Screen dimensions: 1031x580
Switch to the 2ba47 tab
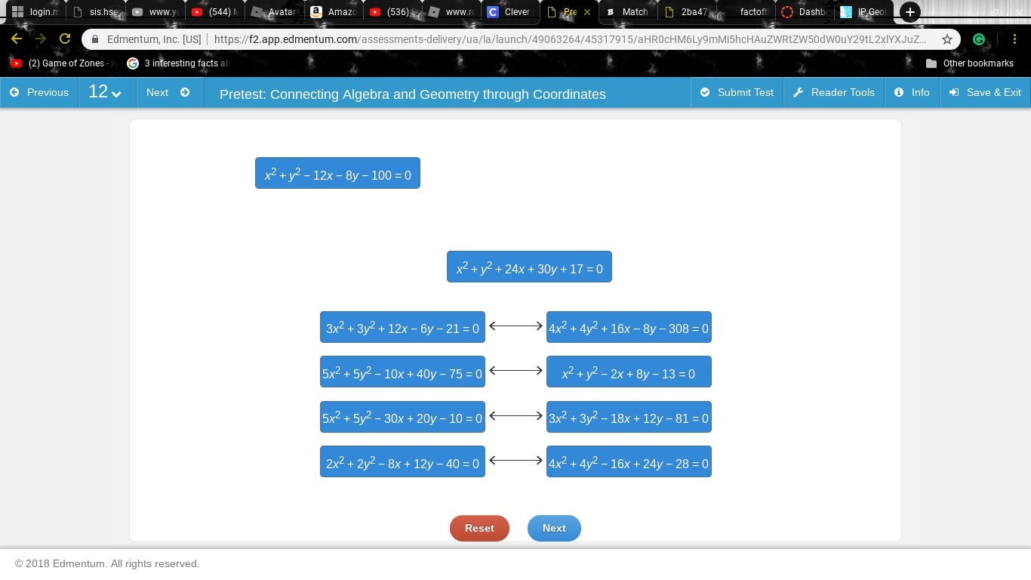tap(687, 12)
